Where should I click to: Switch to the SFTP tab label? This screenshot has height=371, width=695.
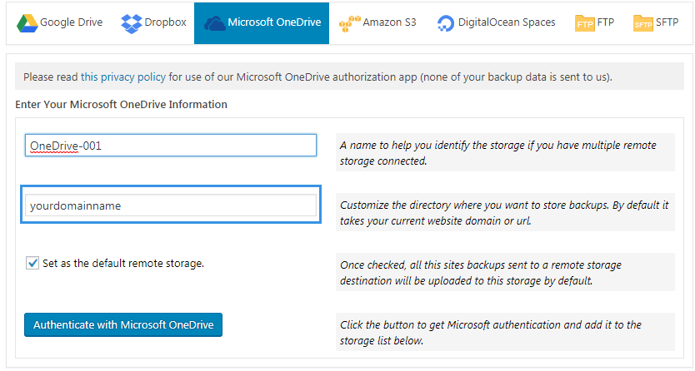[x=667, y=22]
